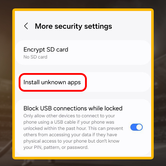This screenshot has width=166, height=166.
Task: Open the Encrypt SD card option
Action: click(x=83, y=53)
